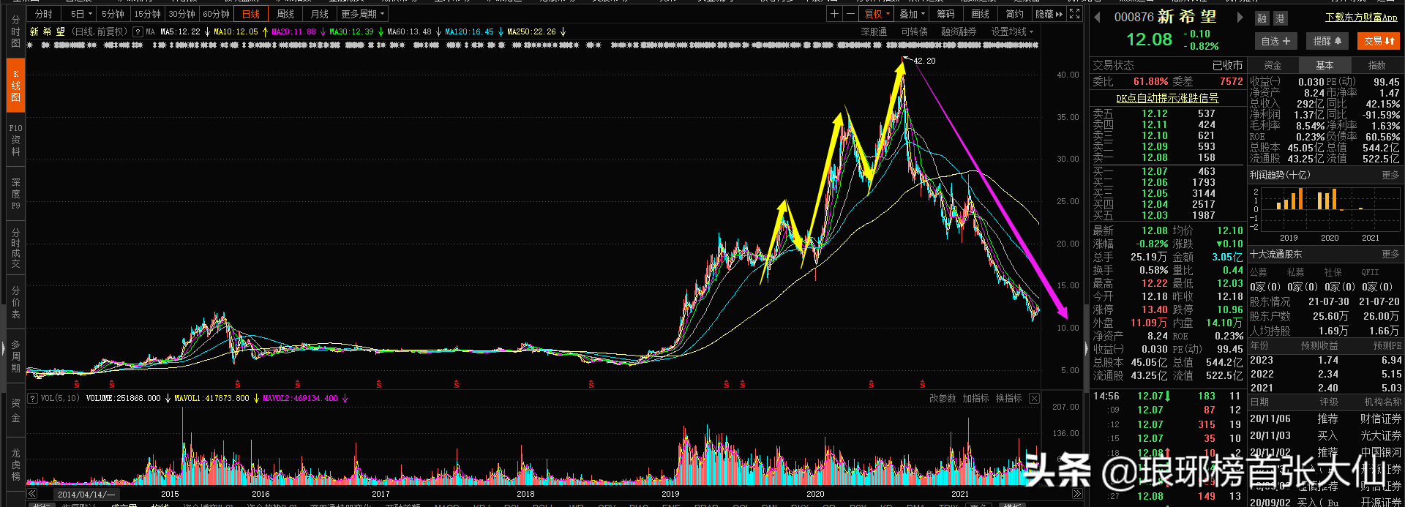The width and height of the screenshot is (1405, 507).
Task: Toggle 筹码 chip distribution view
Action: click(x=945, y=14)
